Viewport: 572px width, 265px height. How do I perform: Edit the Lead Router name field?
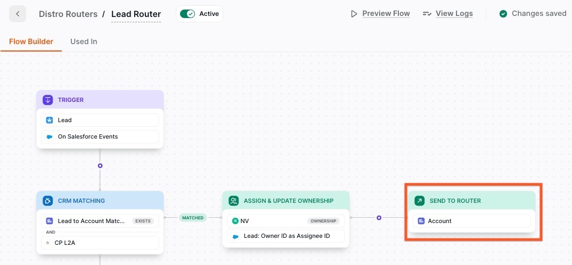[136, 14]
